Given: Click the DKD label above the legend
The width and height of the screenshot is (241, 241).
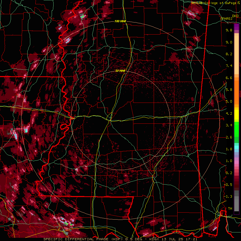Looking at the screenshot, I should [x=235, y=16].
